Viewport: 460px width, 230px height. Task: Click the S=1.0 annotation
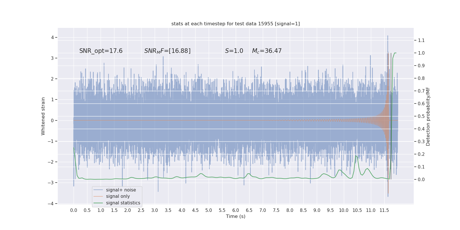tap(234, 51)
